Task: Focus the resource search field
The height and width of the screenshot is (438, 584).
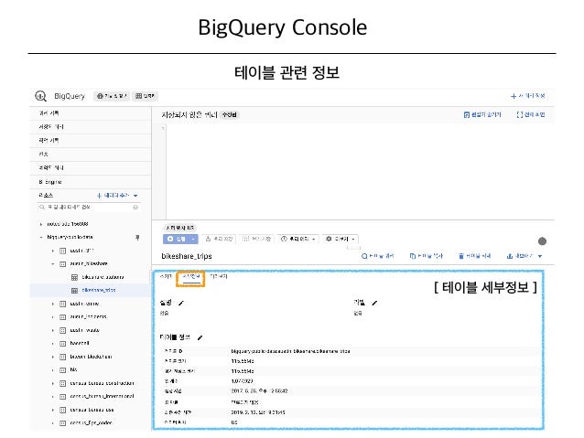Action: pyautogui.click(x=88, y=207)
